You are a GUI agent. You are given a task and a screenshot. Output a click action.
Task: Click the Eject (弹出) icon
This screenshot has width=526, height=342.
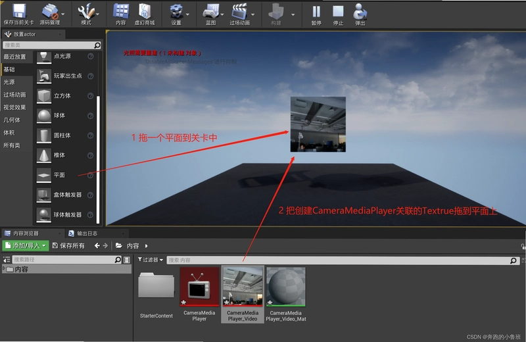360,11
